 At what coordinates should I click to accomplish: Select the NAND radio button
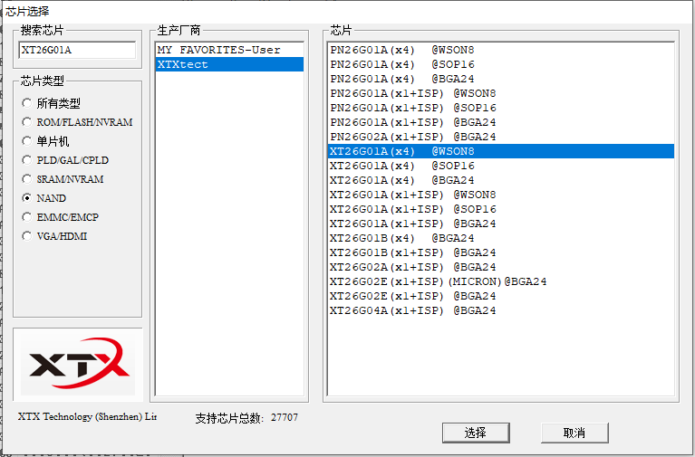click(28, 198)
